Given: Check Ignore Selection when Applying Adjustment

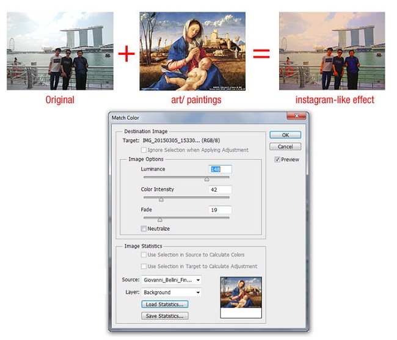Looking at the screenshot, I should tap(144, 150).
